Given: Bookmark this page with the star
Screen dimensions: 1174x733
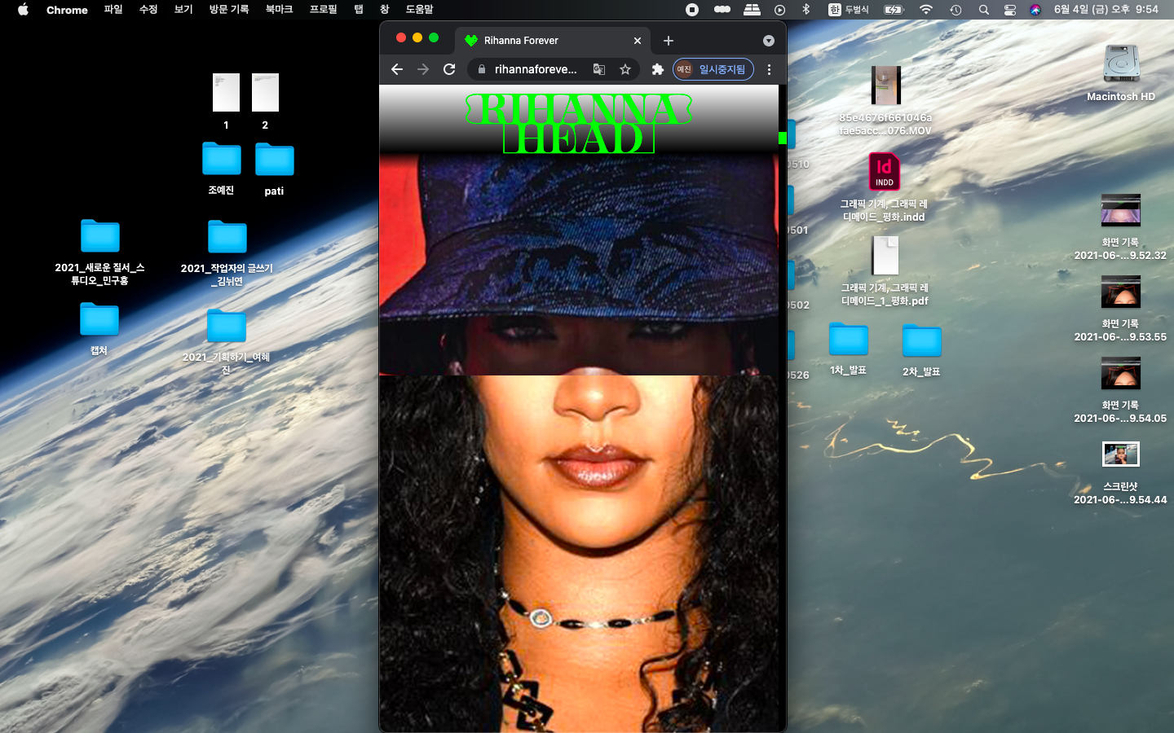Looking at the screenshot, I should pyautogui.click(x=625, y=69).
